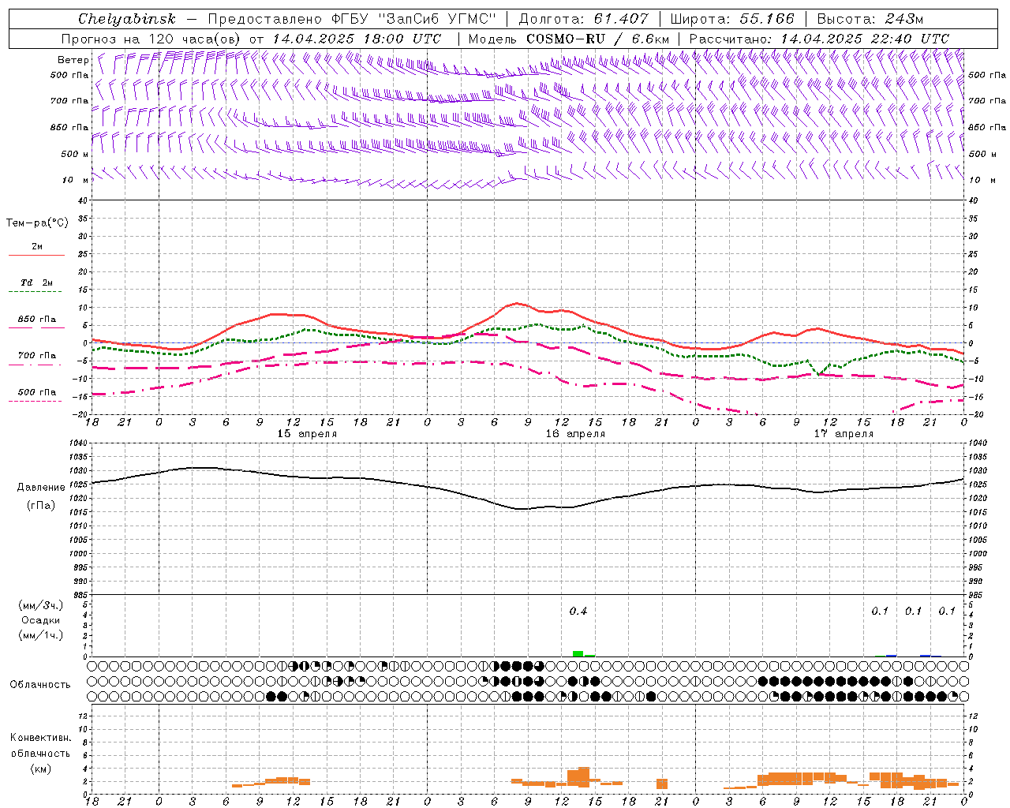Click the '500 м' wind level label on the left axis
The width and height of the screenshot is (1010, 808).
pos(75,154)
